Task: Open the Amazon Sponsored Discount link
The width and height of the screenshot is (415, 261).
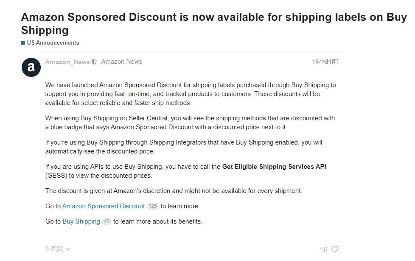Action: (104, 206)
